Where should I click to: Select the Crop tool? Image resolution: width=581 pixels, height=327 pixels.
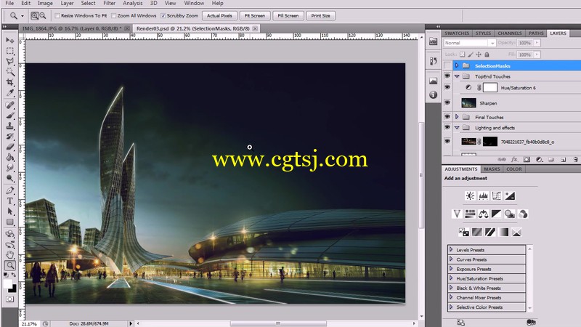click(10, 82)
